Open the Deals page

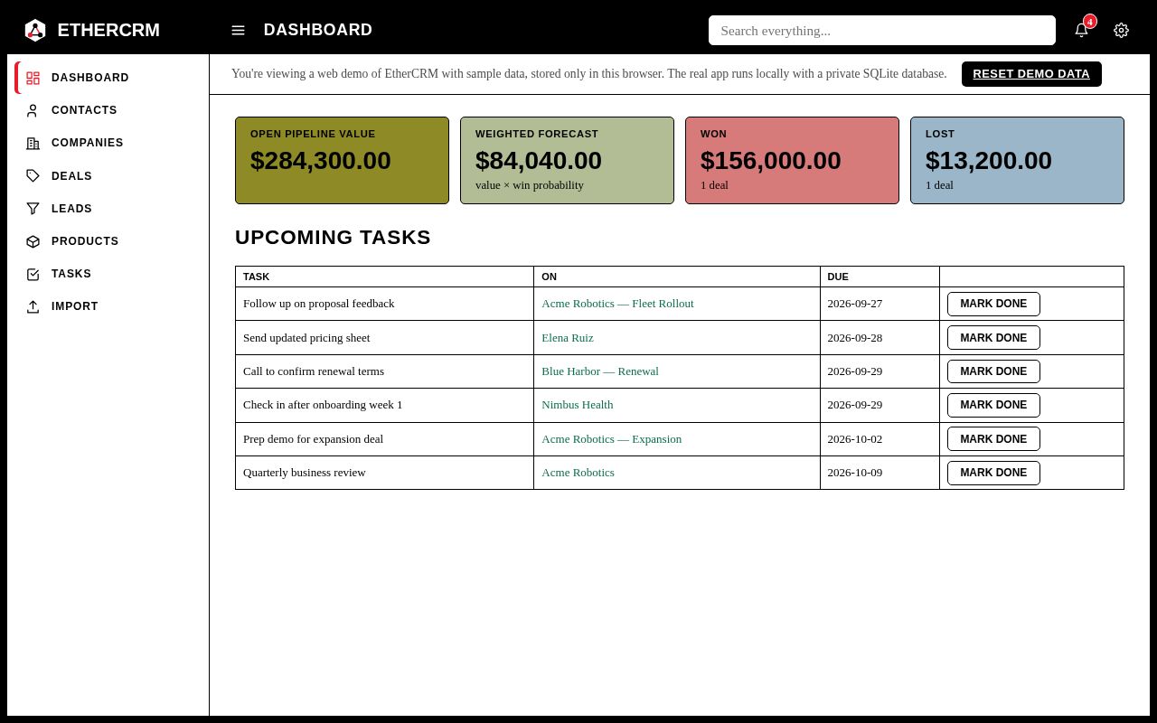coord(108,176)
